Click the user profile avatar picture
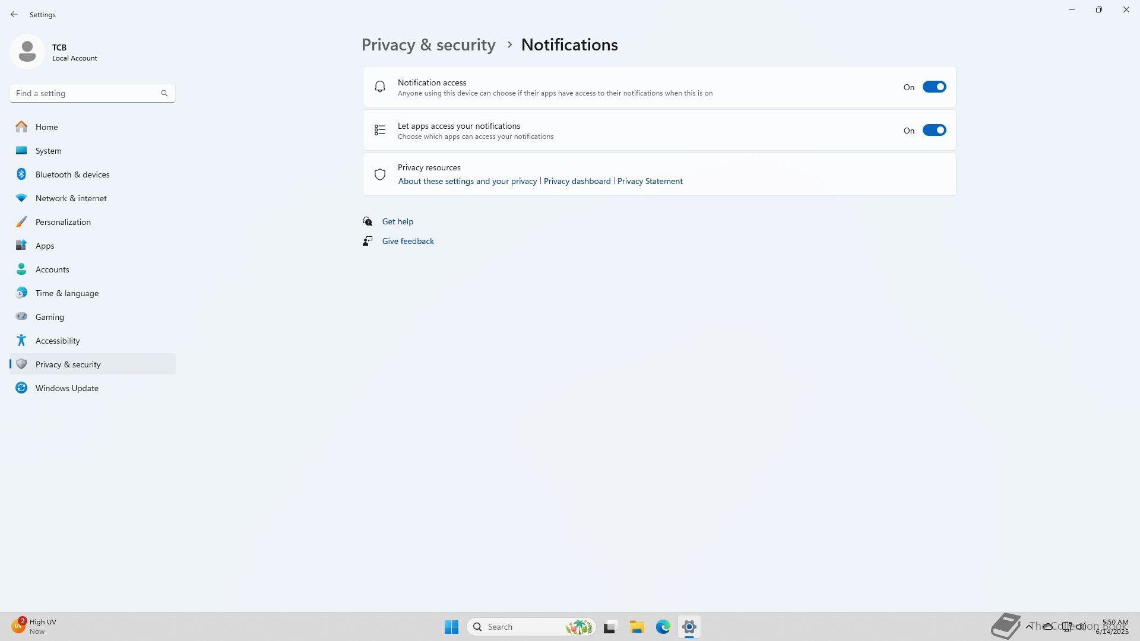This screenshot has width=1140, height=641. [27, 52]
